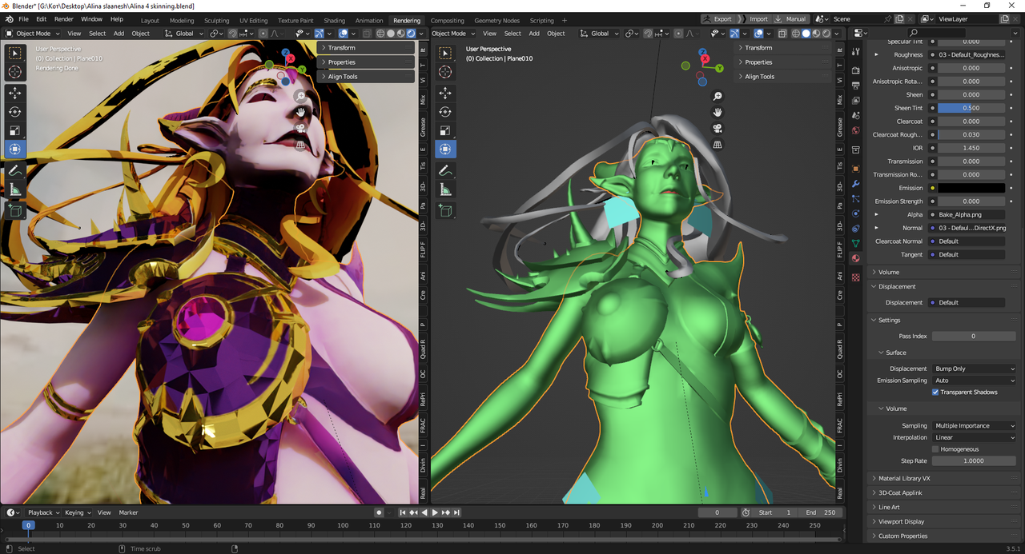The height and width of the screenshot is (554, 1025).
Task: Switch right viewport to rendered shading
Action: click(x=827, y=34)
